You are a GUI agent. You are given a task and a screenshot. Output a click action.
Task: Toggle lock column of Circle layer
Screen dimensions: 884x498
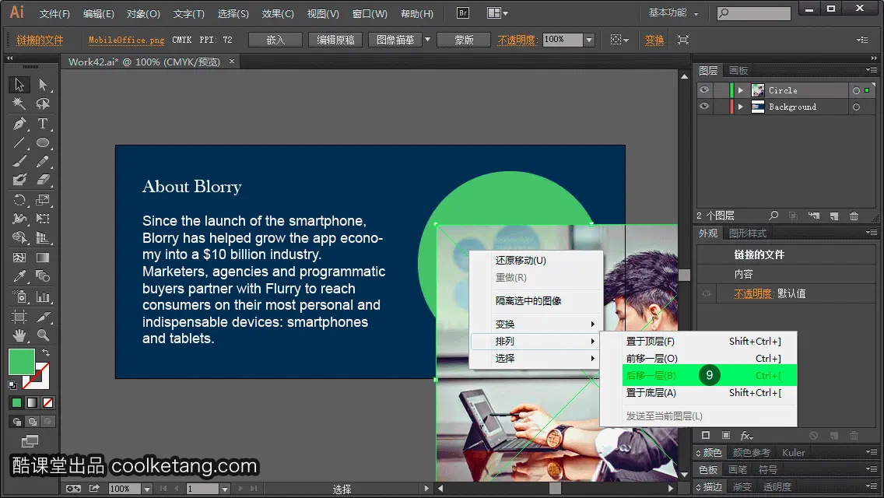click(x=721, y=90)
